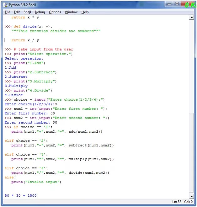Click the 'Python 3.5.2 Shell' window title
This screenshot has width=197, height=207.
[x=23, y=5]
